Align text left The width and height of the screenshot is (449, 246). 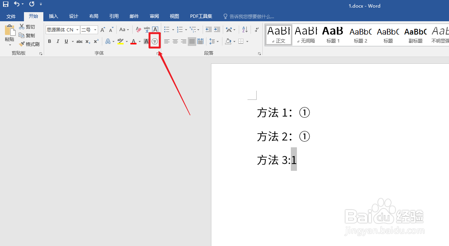coord(167,41)
